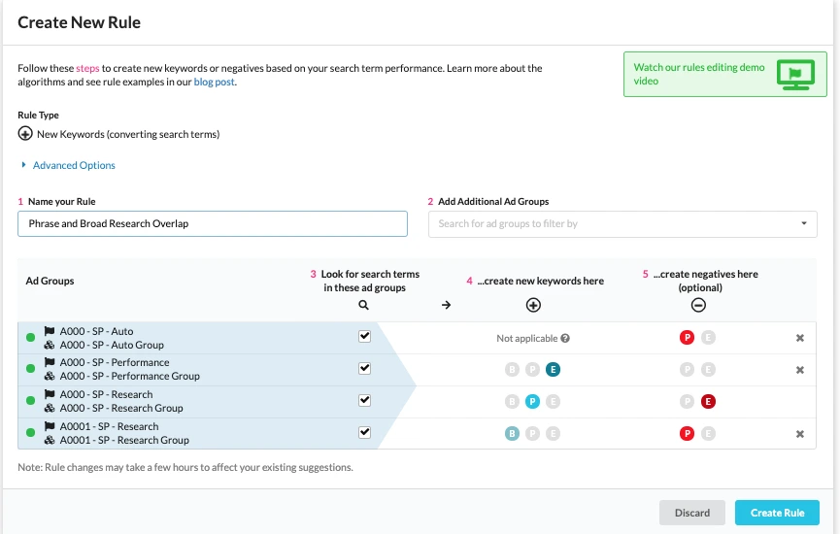
Task: Uncheck search terms for A0001 - SP - Research
Action: [365, 432]
